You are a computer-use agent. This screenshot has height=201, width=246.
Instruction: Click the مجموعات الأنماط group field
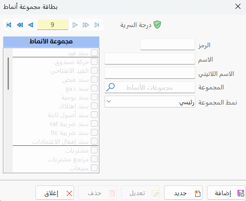(x=150, y=87)
